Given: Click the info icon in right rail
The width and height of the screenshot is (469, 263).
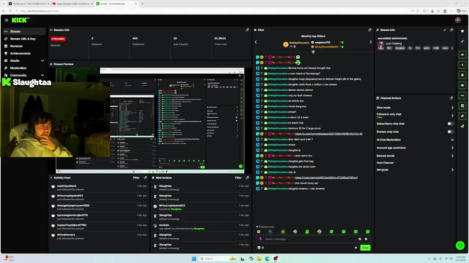Looking at the screenshot, I should pyautogui.click(x=462, y=31).
